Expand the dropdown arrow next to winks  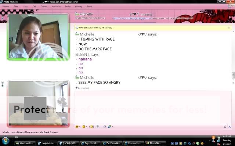87,127
